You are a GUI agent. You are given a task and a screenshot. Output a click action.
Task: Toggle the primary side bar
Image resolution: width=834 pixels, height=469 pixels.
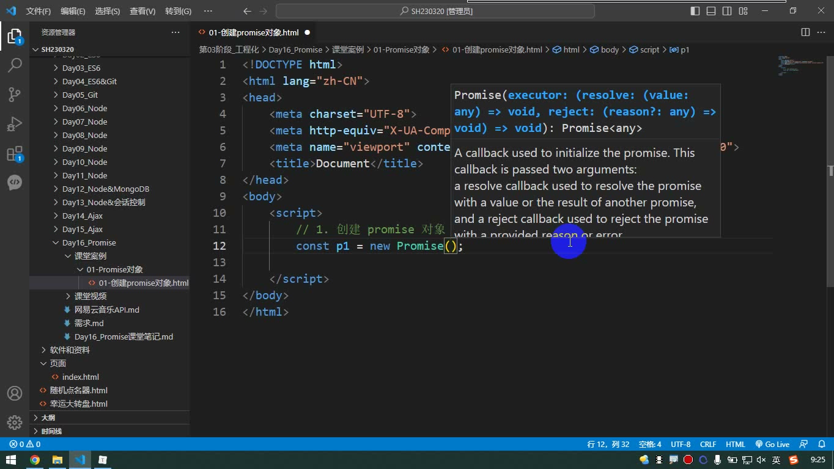click(x=695, y=11)
